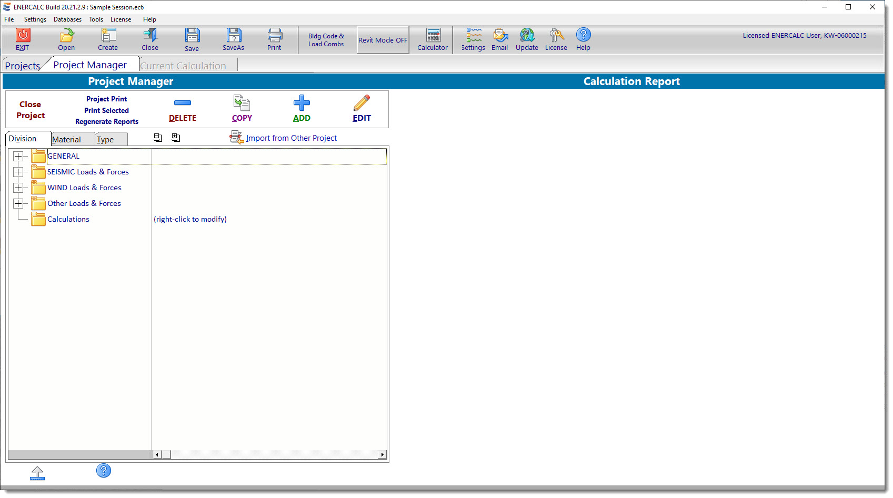893x498 pixels.
Task: Expand the GENERAL folder node
Action: [18, 157]
